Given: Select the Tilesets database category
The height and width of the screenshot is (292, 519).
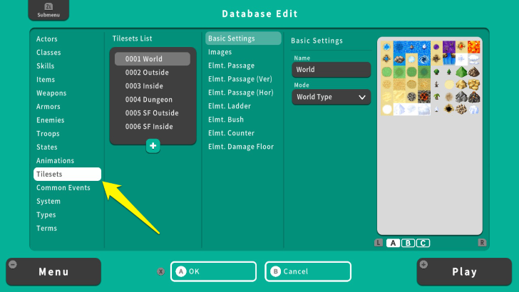Looking at the screenshot, I should 67,174.
